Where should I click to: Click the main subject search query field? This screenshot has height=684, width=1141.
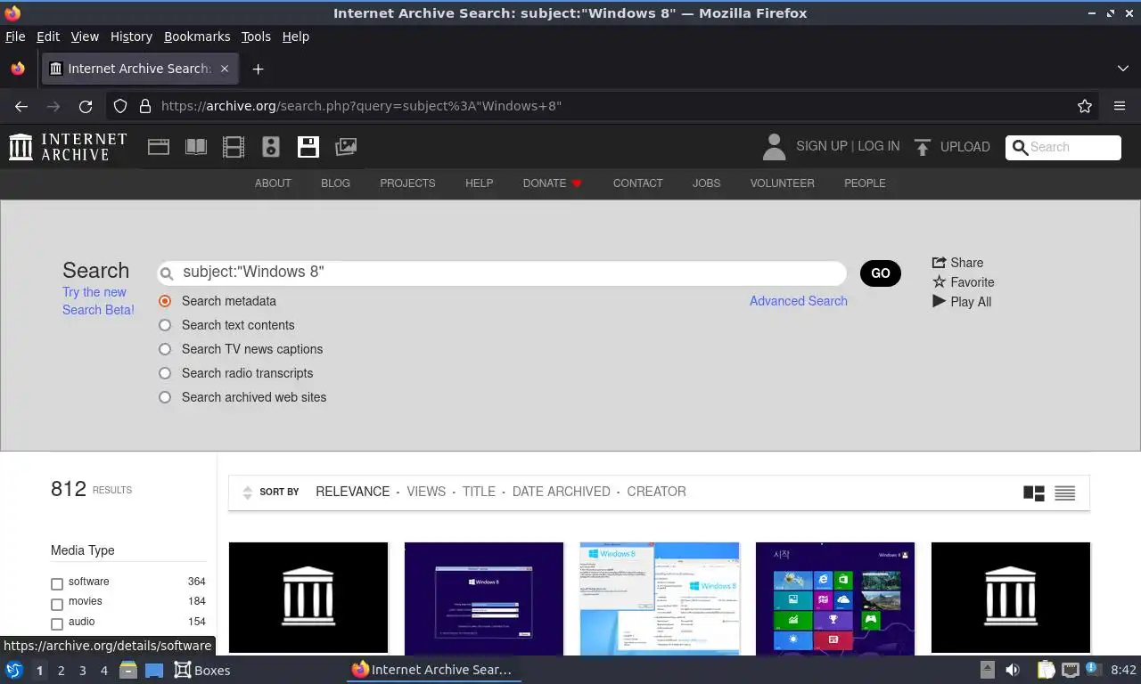coord(502,273)
